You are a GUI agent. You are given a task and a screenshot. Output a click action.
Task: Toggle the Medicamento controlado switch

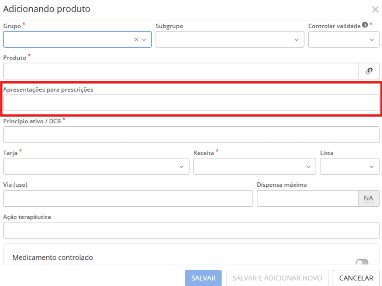pos(362,262)
